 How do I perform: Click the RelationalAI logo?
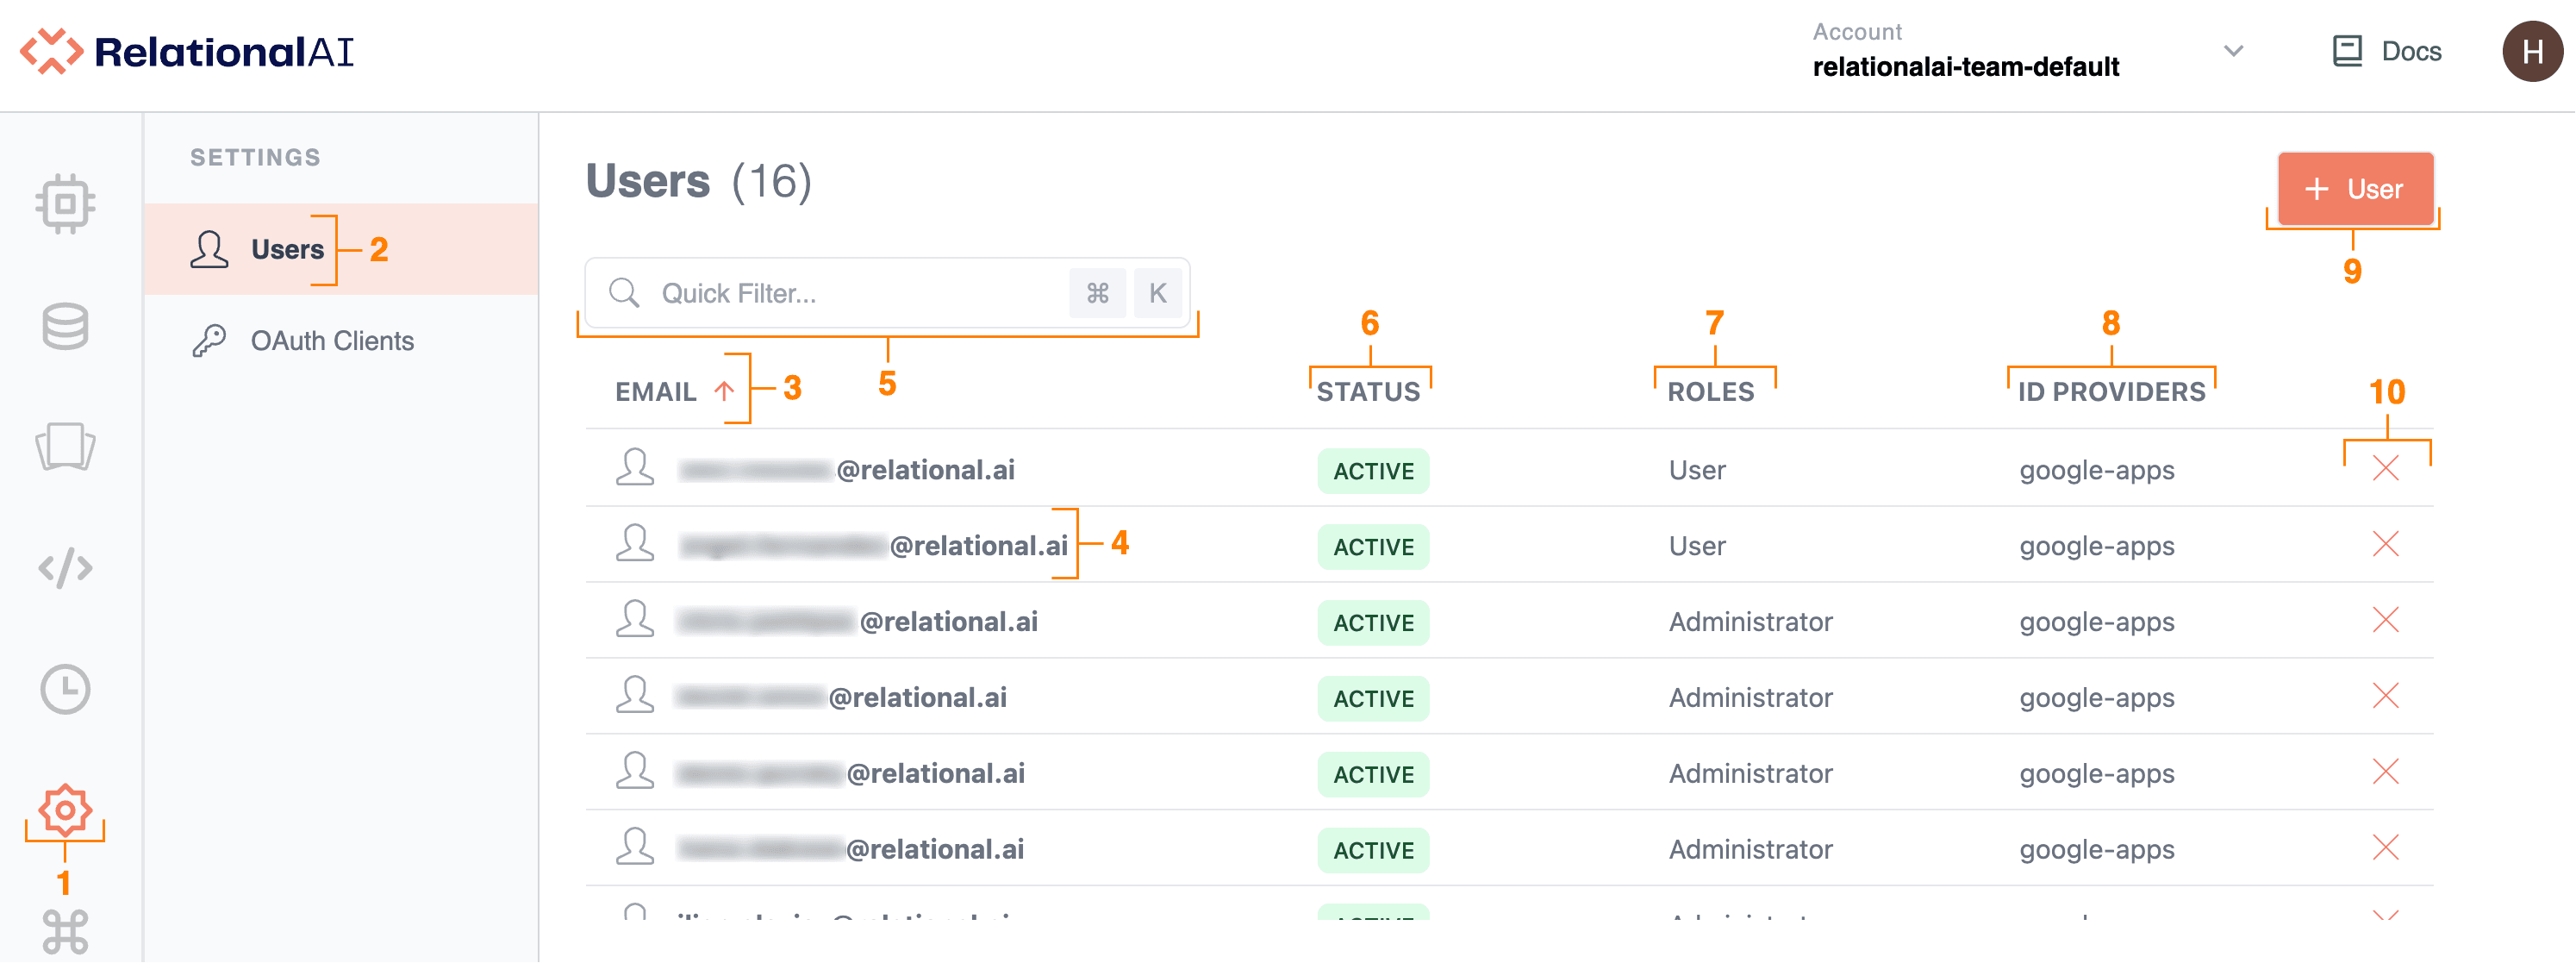click(x=188, y=51)
